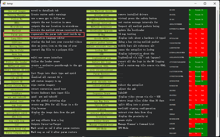Viewport: 220px width, 137px height.
Task: Click the NMEA output button
Action: coord(17,23)
